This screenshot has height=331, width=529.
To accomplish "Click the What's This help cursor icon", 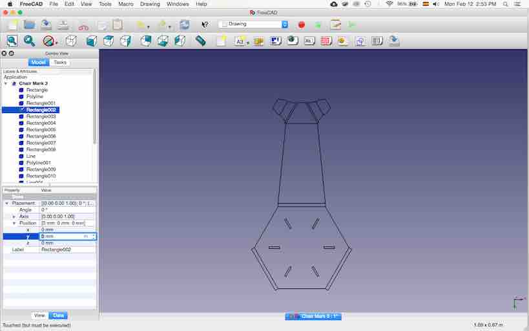I will point(205,25).
